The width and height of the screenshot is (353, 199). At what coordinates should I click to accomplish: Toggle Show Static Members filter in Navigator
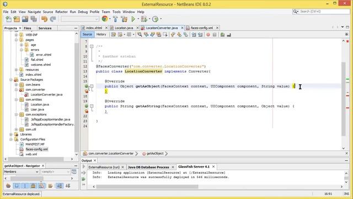coord(25,186)
